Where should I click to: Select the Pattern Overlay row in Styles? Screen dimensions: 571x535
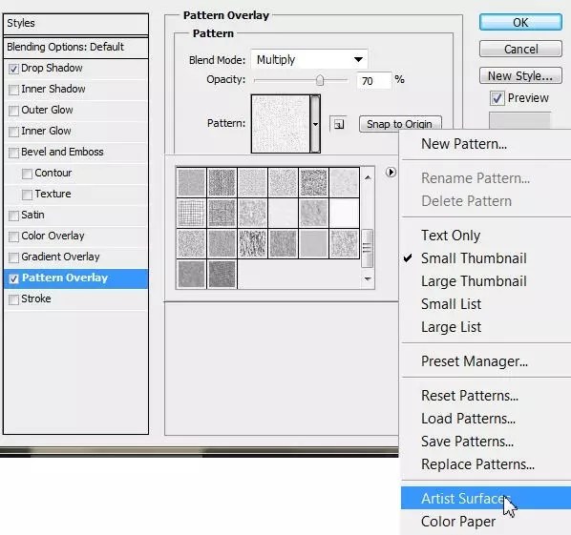point(75,278)
